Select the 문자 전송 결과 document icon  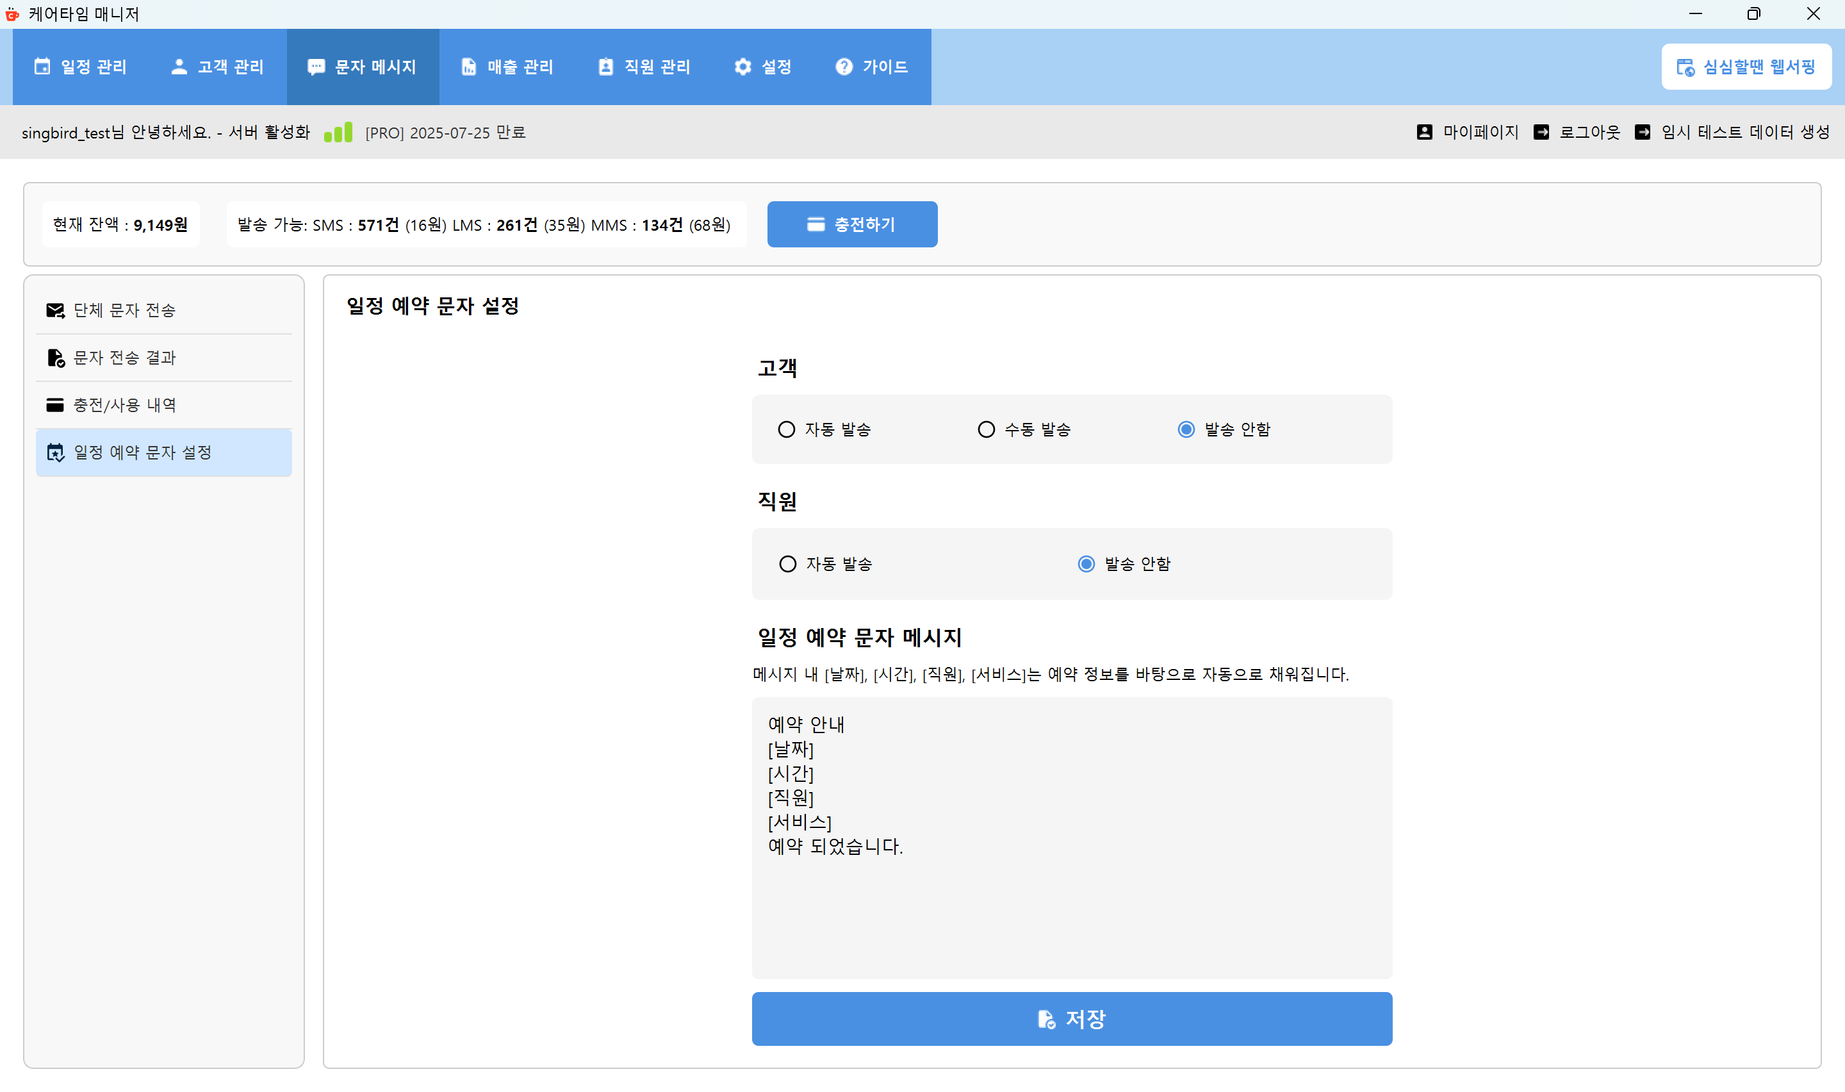pos(56,358)
